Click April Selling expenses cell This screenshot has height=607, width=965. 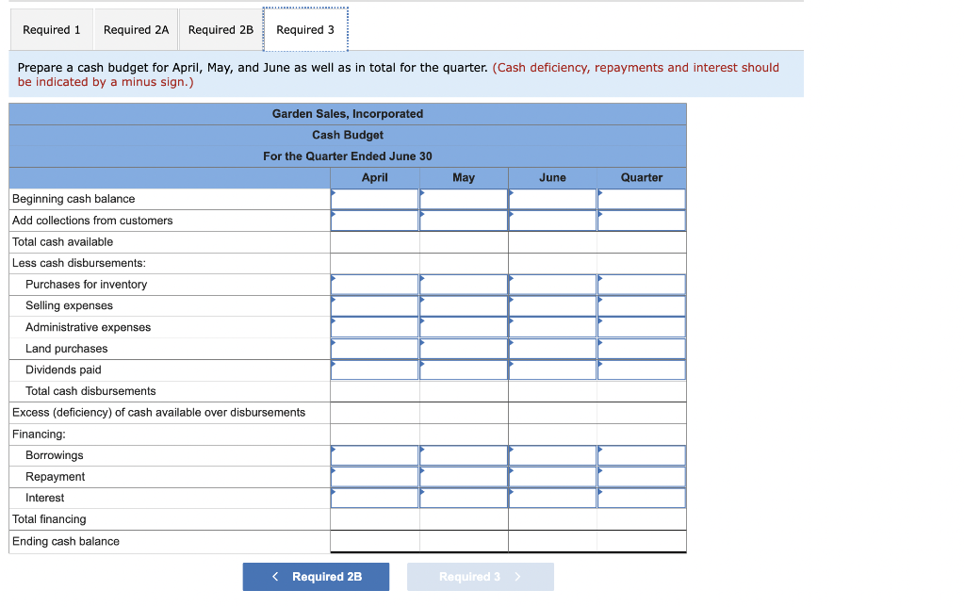(x=375, y=306)
